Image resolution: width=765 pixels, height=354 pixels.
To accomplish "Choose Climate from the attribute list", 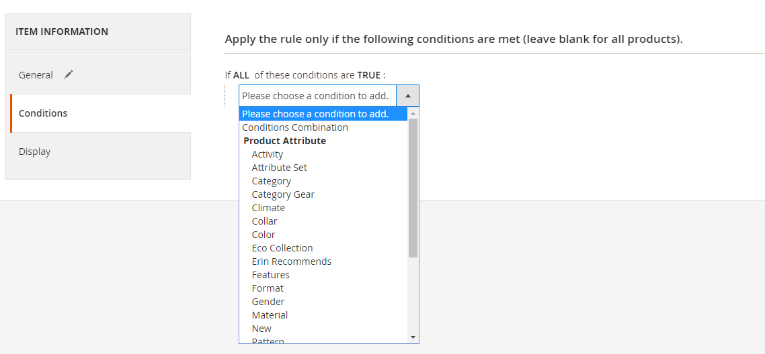I will (268, 208).
